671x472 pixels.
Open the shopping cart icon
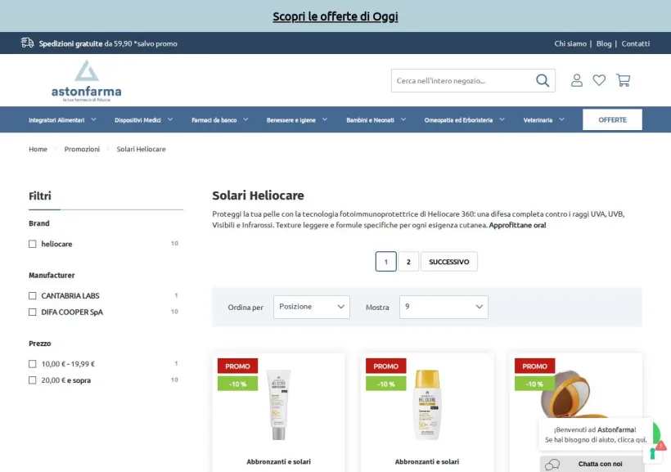point(623,80)
